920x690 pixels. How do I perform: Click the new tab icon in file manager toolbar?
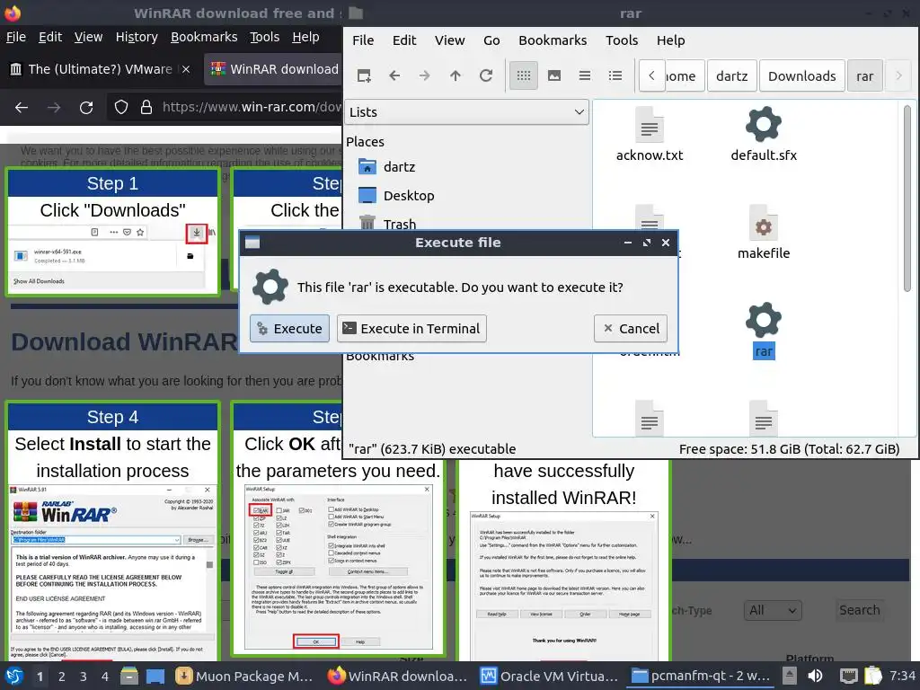364,75
